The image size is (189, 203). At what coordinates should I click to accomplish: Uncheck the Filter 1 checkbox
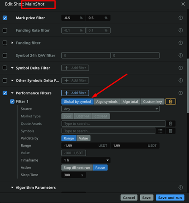(x=12, y=102)
